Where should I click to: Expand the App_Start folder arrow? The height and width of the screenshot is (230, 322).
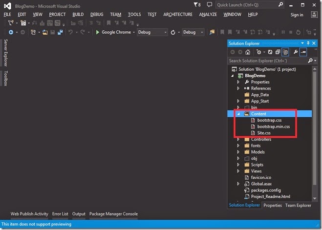tap(238, 101)
